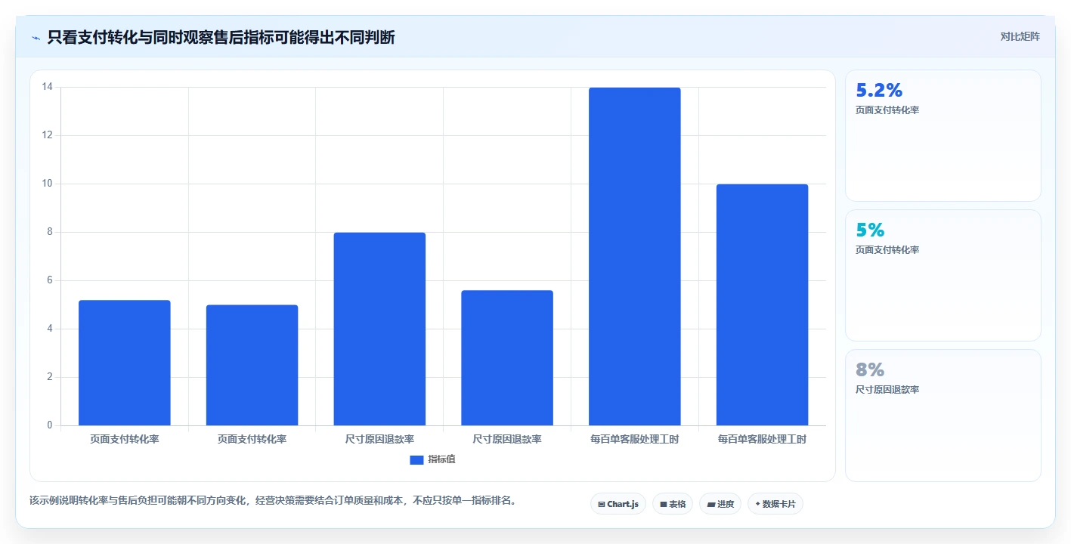The height and width of the screenshot is (544, 1071).
Task: Click the 10 每百单客服处理工时 bar
Action: click(762, 304)
